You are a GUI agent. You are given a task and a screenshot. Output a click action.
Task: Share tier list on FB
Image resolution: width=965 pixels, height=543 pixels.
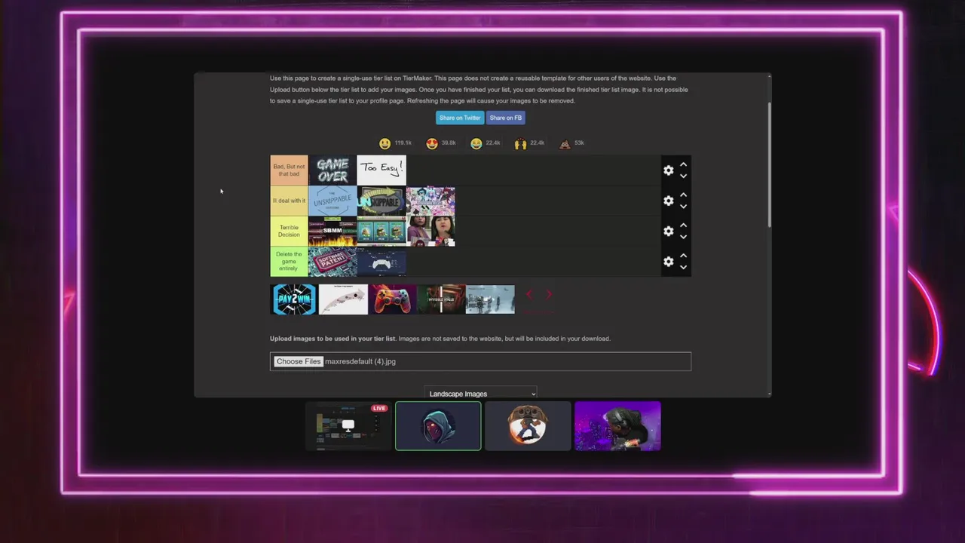(505, 118)
